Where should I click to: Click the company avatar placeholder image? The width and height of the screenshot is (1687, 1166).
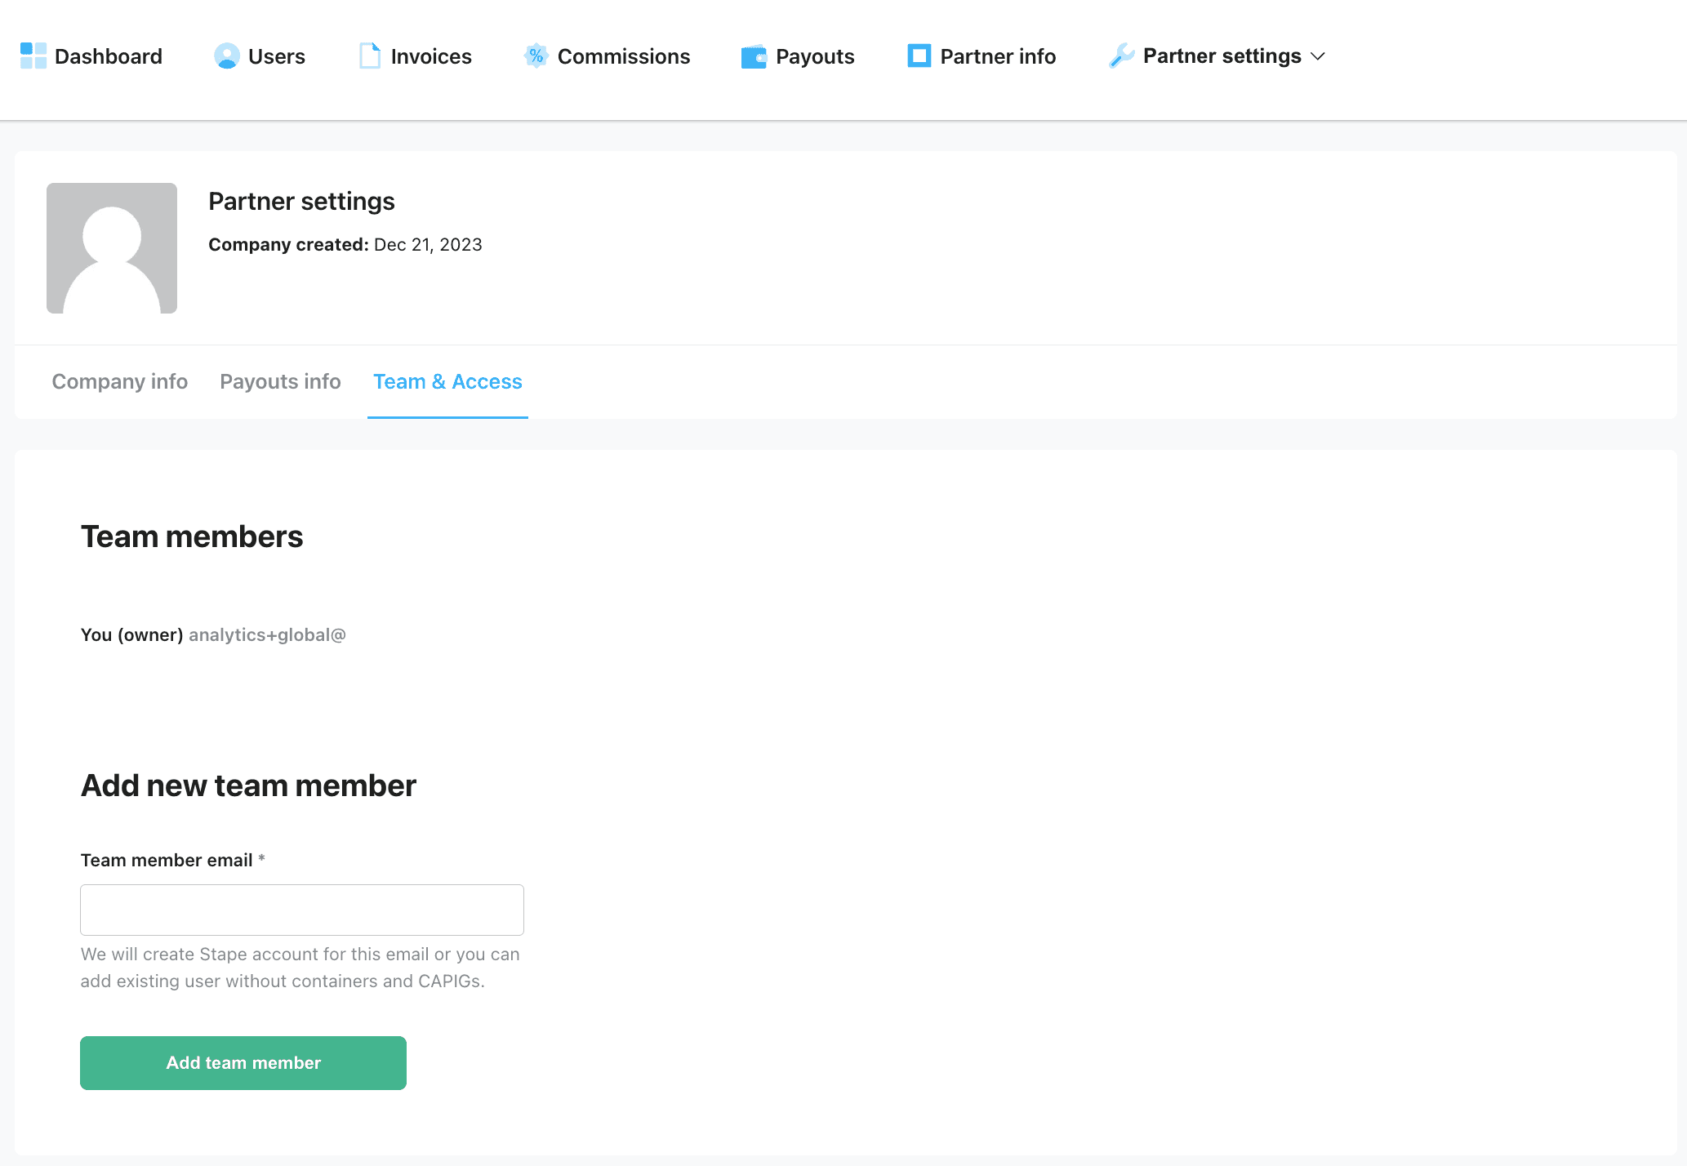(x=112, y=248)
